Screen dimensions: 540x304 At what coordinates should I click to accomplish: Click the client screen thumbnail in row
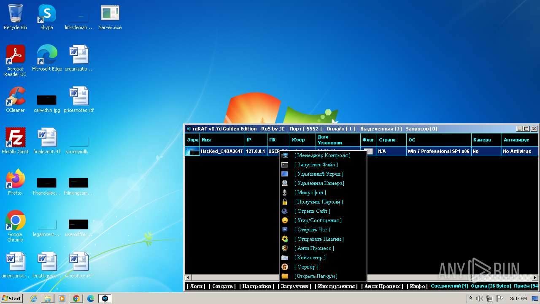(x=193, y=151)
